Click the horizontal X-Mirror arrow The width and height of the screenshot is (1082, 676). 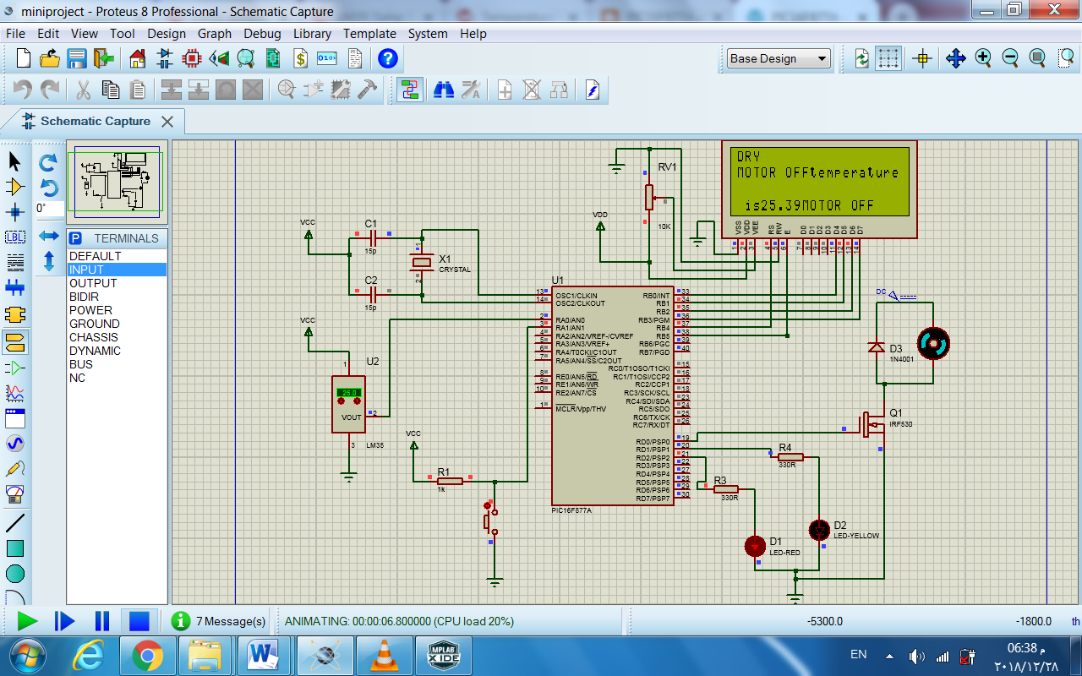tap(48, 236)
